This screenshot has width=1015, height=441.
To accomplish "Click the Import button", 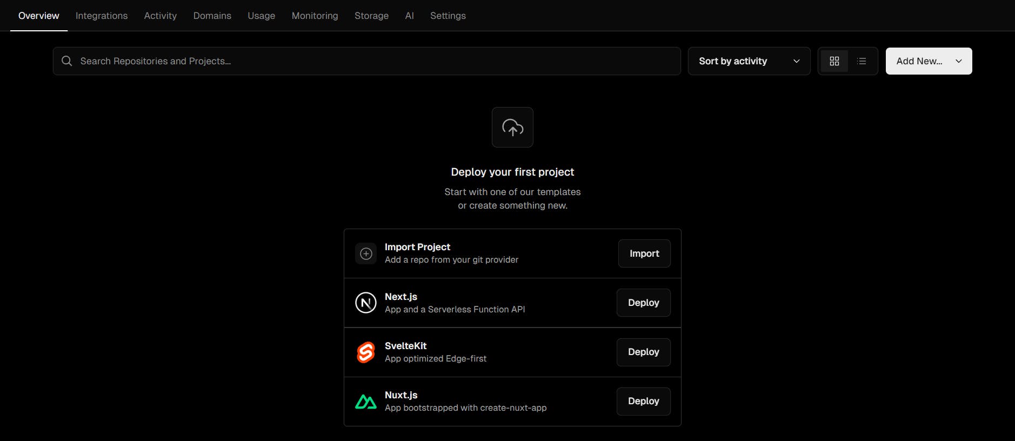I will tap(644, 253).
